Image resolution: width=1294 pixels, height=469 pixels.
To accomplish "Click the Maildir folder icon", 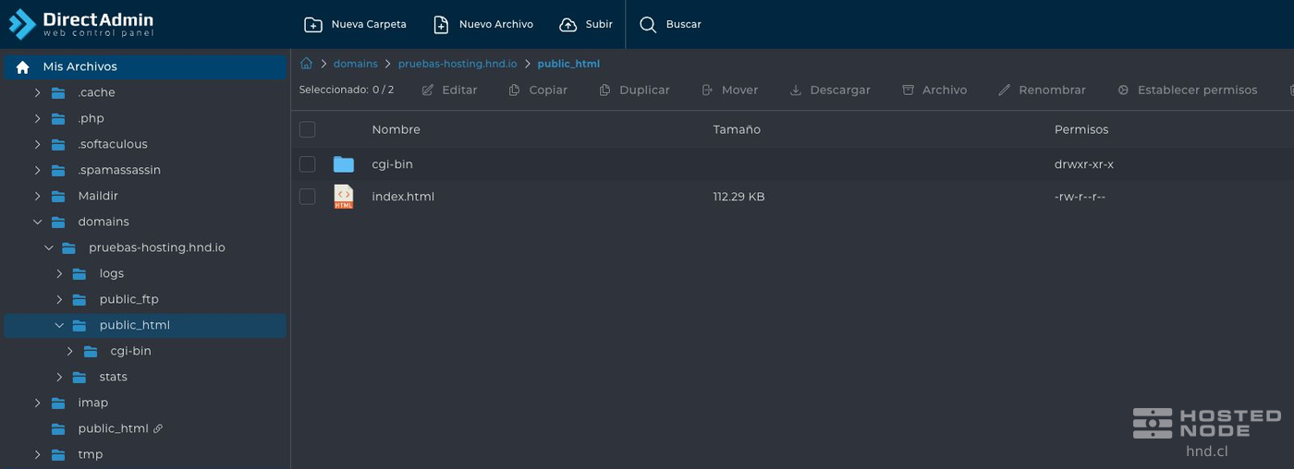I will click(58, 197).
